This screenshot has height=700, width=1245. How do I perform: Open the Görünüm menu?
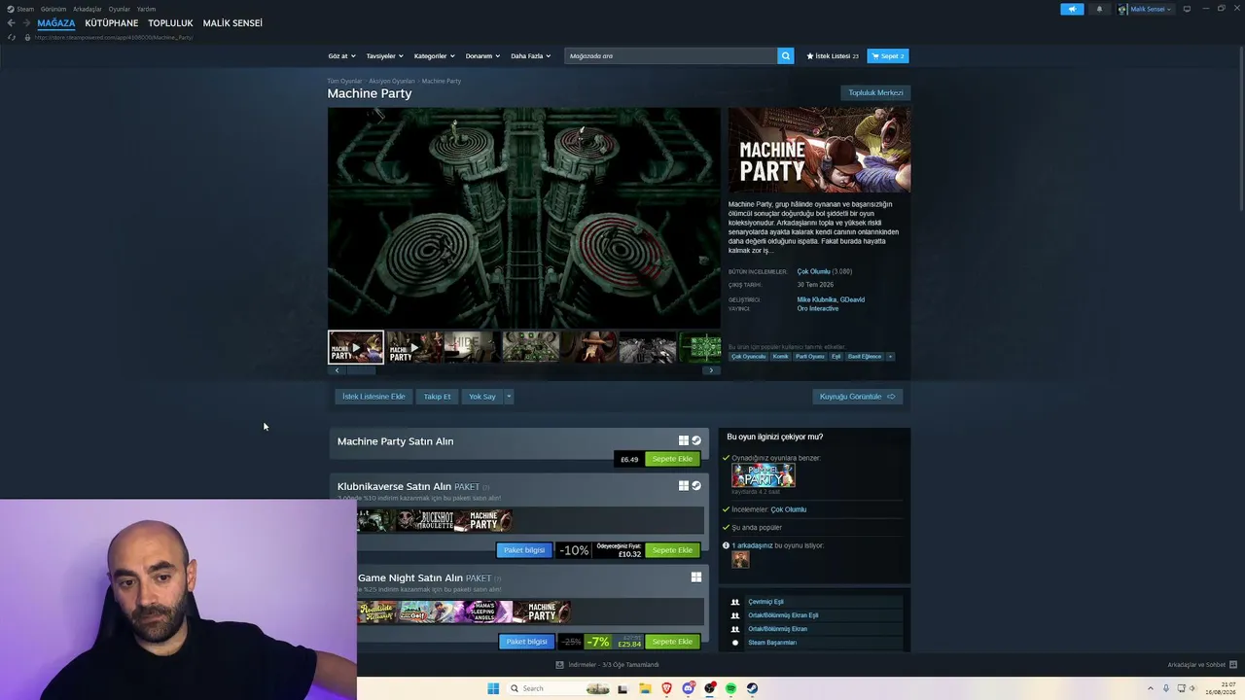tap(53, 9)
